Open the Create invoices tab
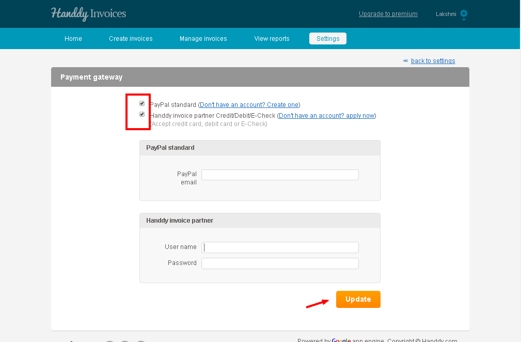This screenshot has width=521, height=342. pos(131,39)
